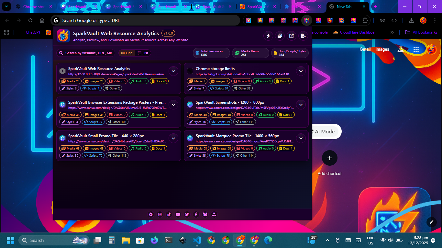442x248 pixels.
Task: Click the donate heart-in-hand footer icon
Action: pyautogui.click(x=214, y=214)
